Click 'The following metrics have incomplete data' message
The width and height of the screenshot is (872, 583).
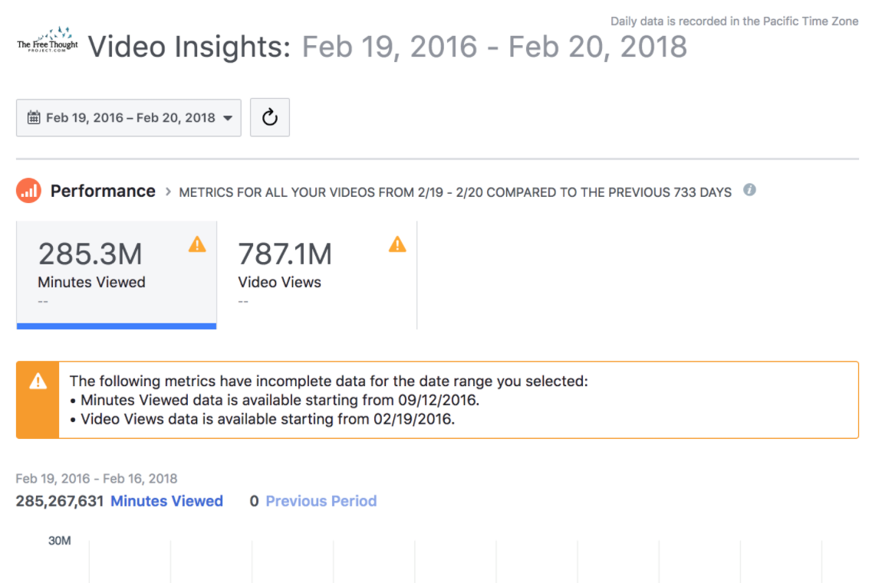pos(328,382)
